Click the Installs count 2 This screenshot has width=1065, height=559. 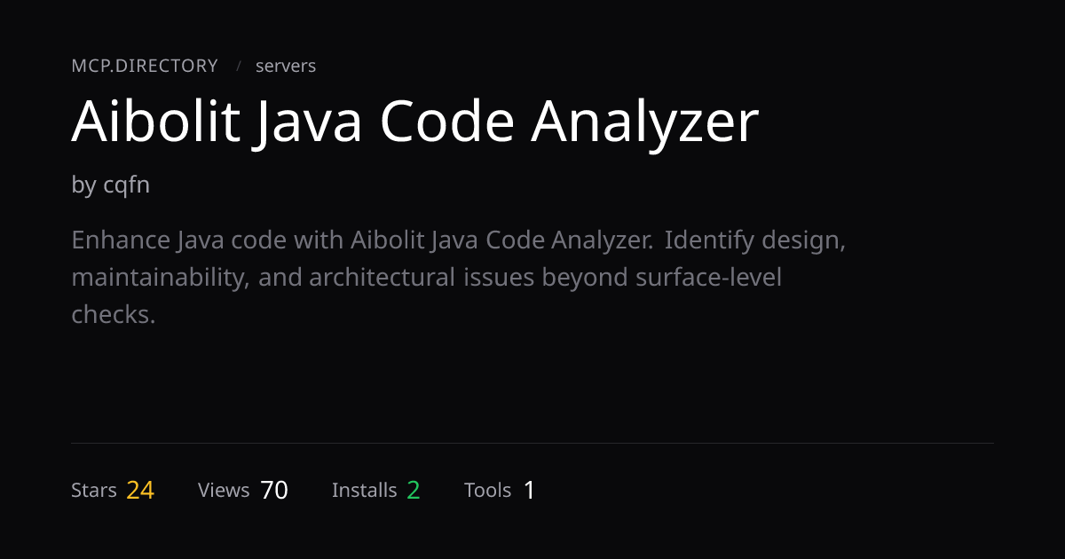(x=414, y=490)
